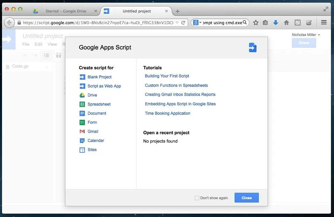Click the Document link text
This screenshot has height=217, width=334.
[x=97, y=113]
